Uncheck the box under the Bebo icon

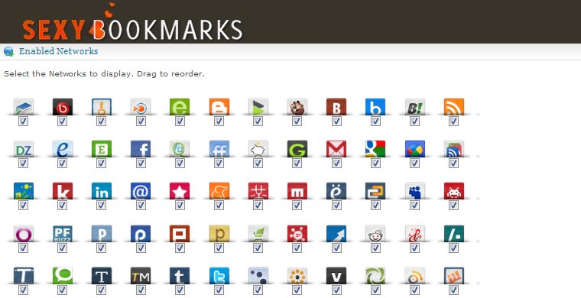62,121
